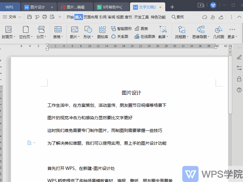Image resolution: width=243 pixels, height=182 pixels.
Task: Open the settings sliders icon in sidebar
Action: pyautogui.click(x=239, y=68)
